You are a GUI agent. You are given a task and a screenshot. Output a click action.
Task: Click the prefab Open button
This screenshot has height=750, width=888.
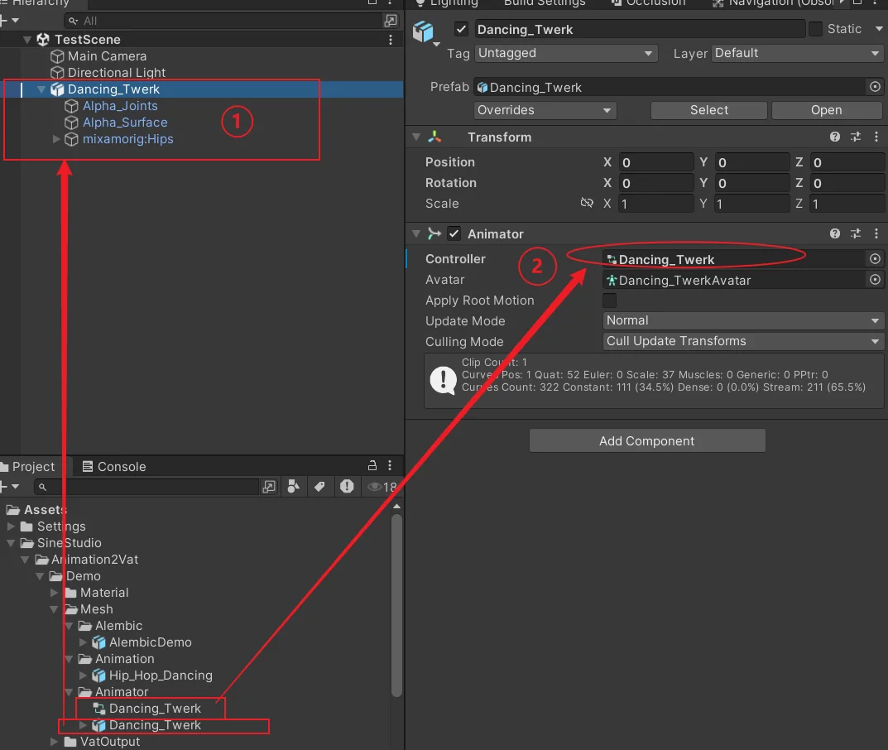click(826, 110)
